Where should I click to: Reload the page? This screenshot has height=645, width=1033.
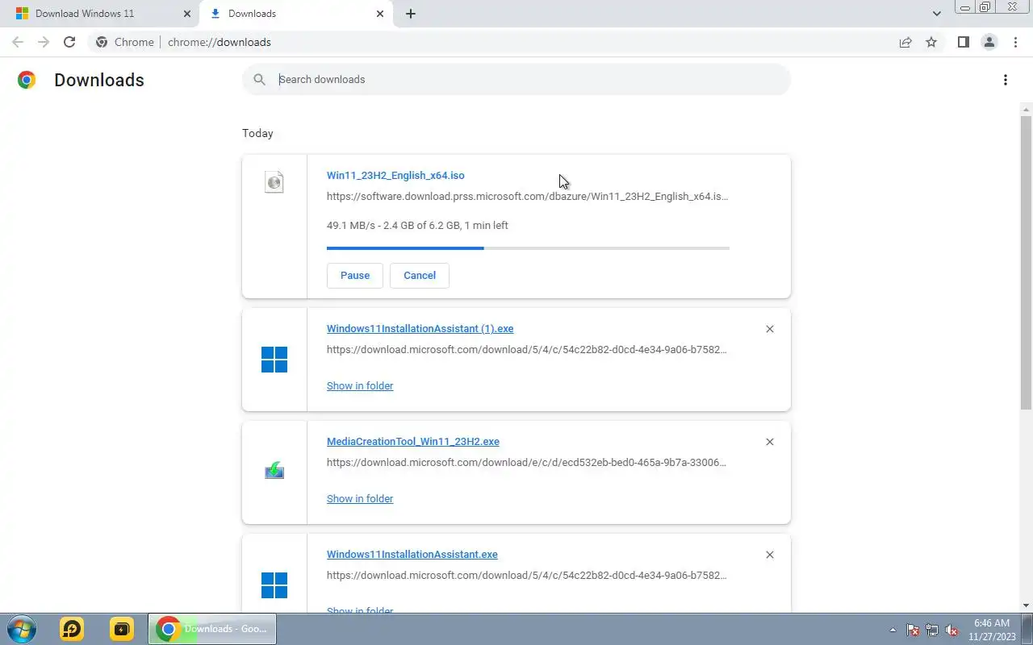pyautogui.click(x=69, y=42)
